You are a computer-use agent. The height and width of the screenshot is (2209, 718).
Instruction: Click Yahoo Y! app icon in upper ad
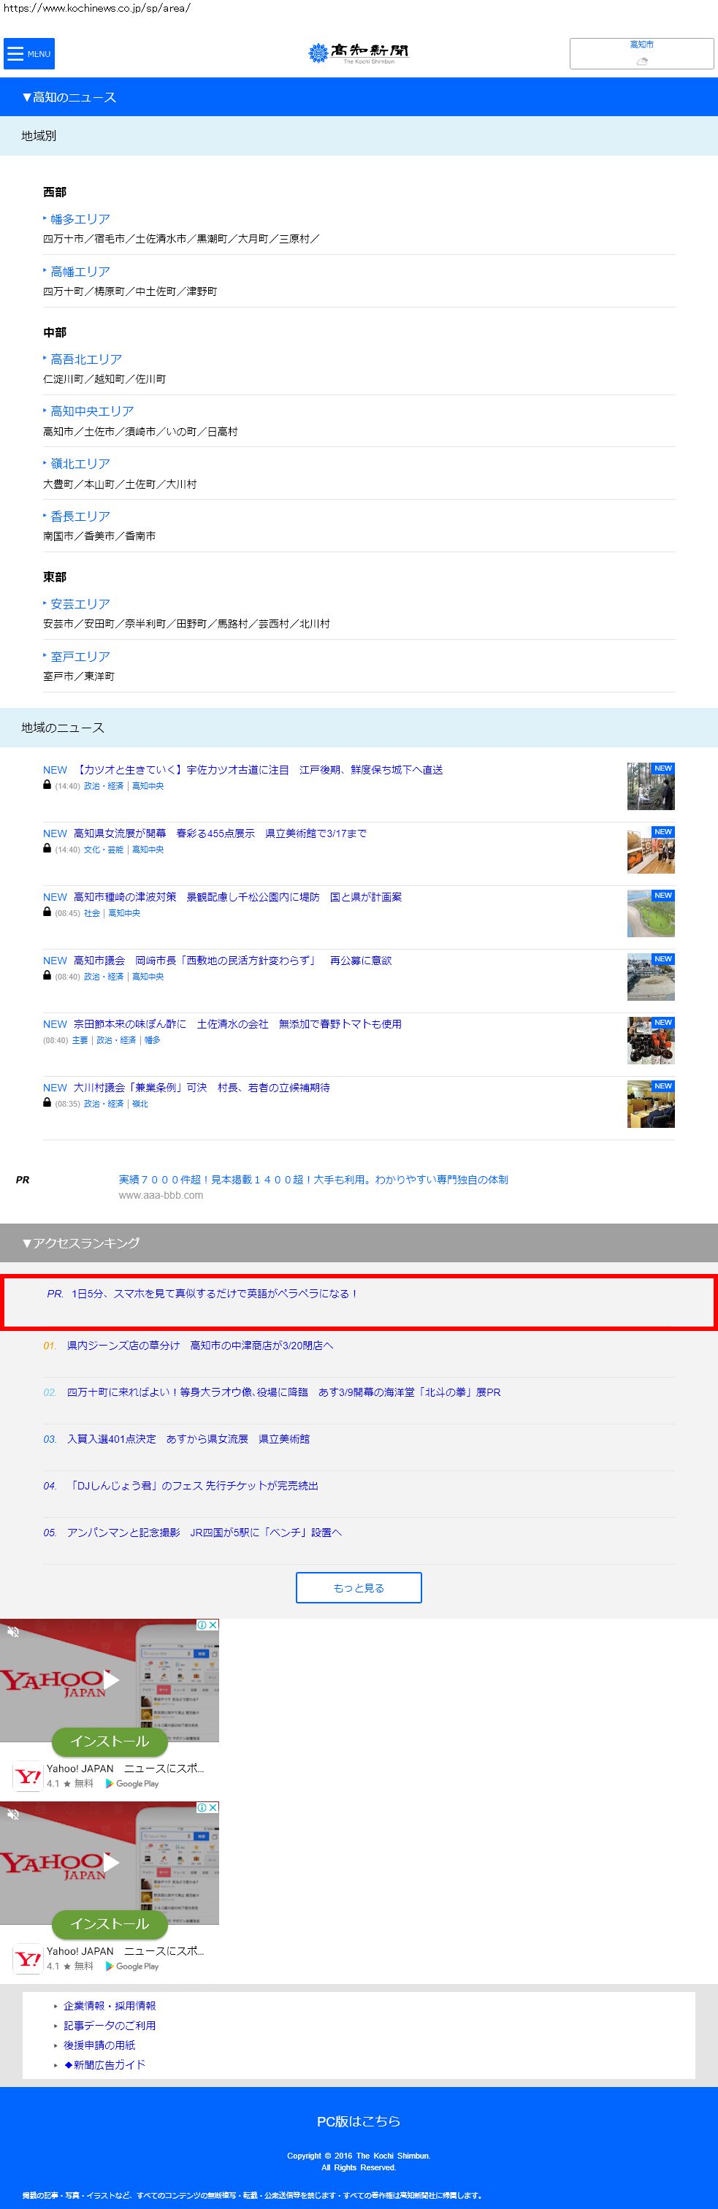click(x=28, y=1776)
